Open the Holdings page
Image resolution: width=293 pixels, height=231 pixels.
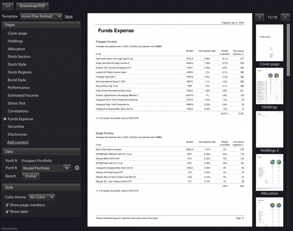[x=15, y=41]
